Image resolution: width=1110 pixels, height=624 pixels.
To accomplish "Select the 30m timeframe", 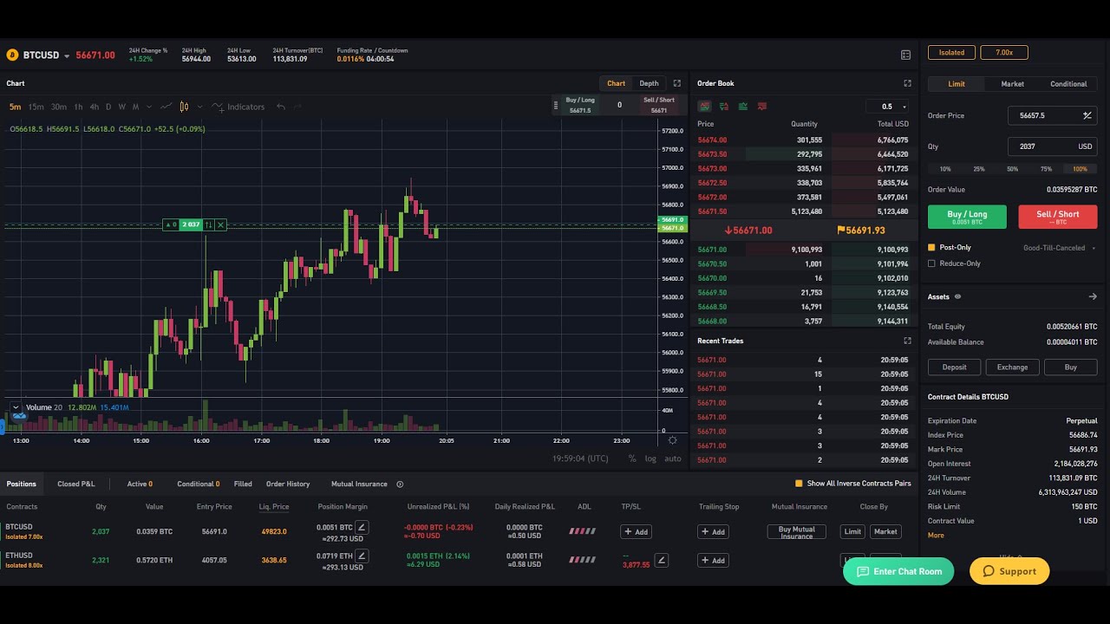I will (58, 107).
